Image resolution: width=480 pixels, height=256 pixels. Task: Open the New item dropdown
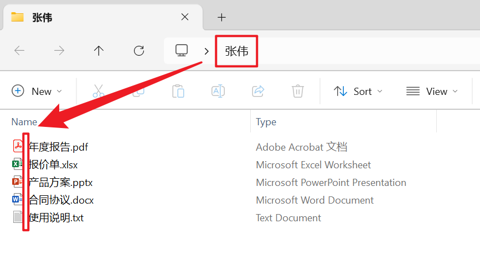37,91
